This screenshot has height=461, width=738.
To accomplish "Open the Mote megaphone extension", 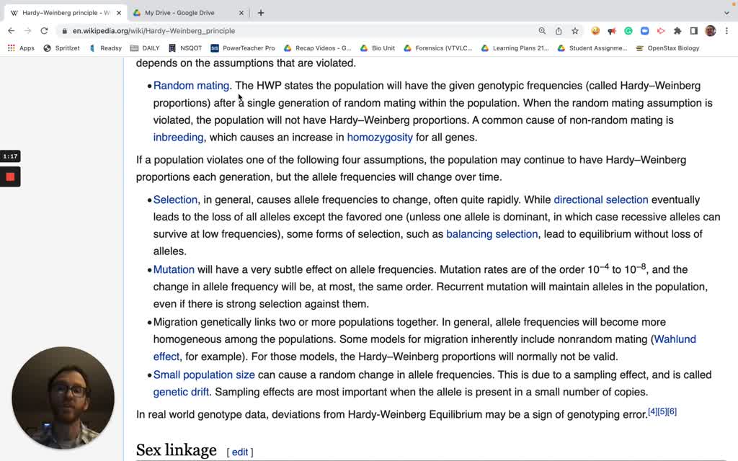I will click(610, 31).
